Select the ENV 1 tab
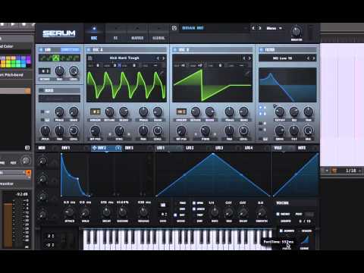The height and width of the screenshot is (273, 364). (x=65, y=148)
